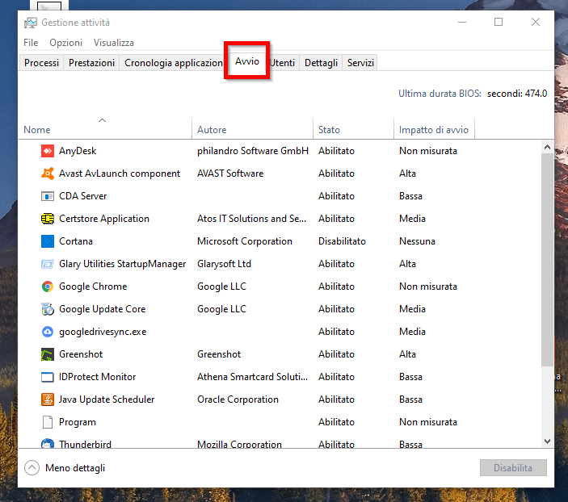Select the Google Update Core entry
The width and height of the screenshot is (568, 502).
pyautogui.click(x=102, y=309)
